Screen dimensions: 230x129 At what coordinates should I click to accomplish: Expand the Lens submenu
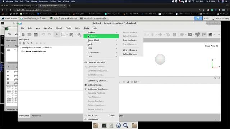(x=101, y=56)
